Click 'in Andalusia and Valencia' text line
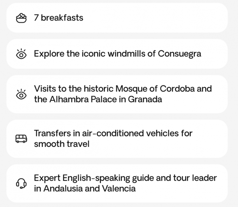Viewport: 238px width, 207px height. pos(85,189)
